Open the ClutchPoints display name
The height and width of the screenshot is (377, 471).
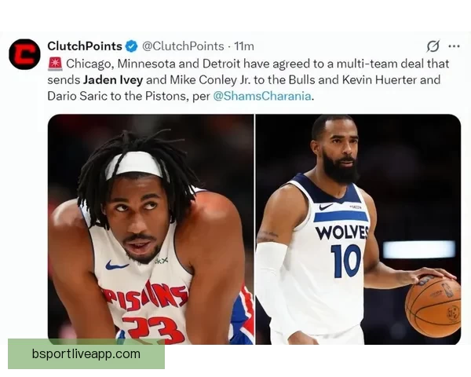click(85, 46)
